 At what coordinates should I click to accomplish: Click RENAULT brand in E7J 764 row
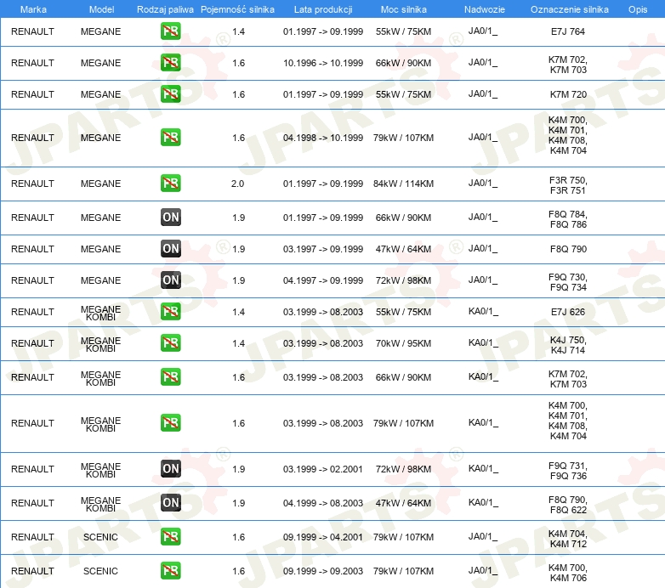[32, 31]
